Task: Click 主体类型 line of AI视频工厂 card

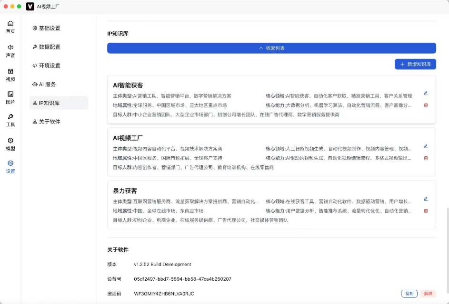Action: click(168, 149)
